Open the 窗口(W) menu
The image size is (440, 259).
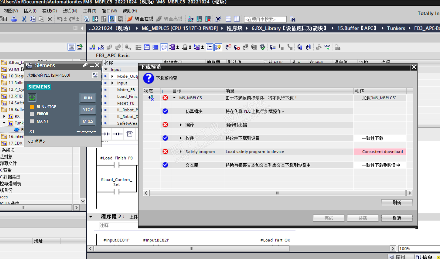(x=109, y=11)
